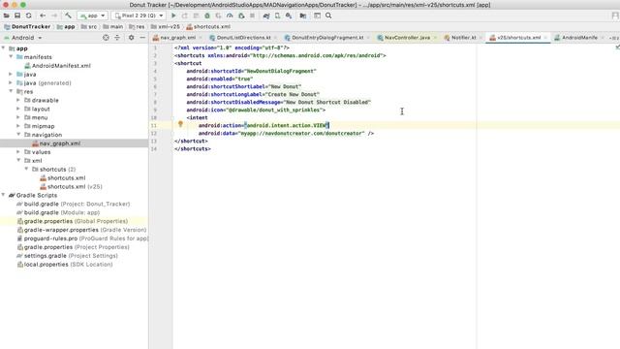Click DonutTracker in the breadcrumb bar

[x=27, y=26]
